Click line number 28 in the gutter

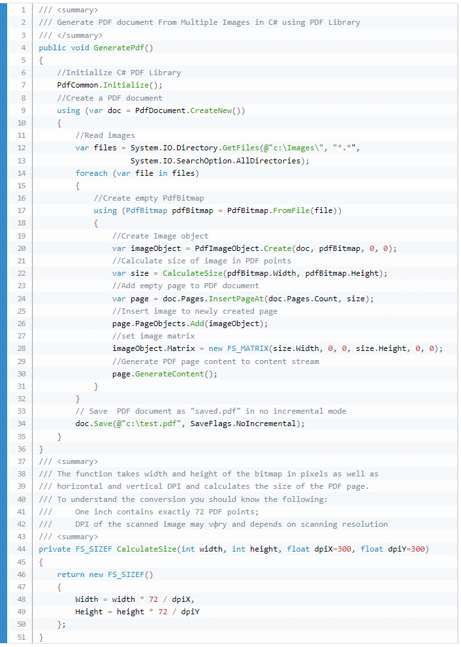pyautogui.click(x=22, y=349)
